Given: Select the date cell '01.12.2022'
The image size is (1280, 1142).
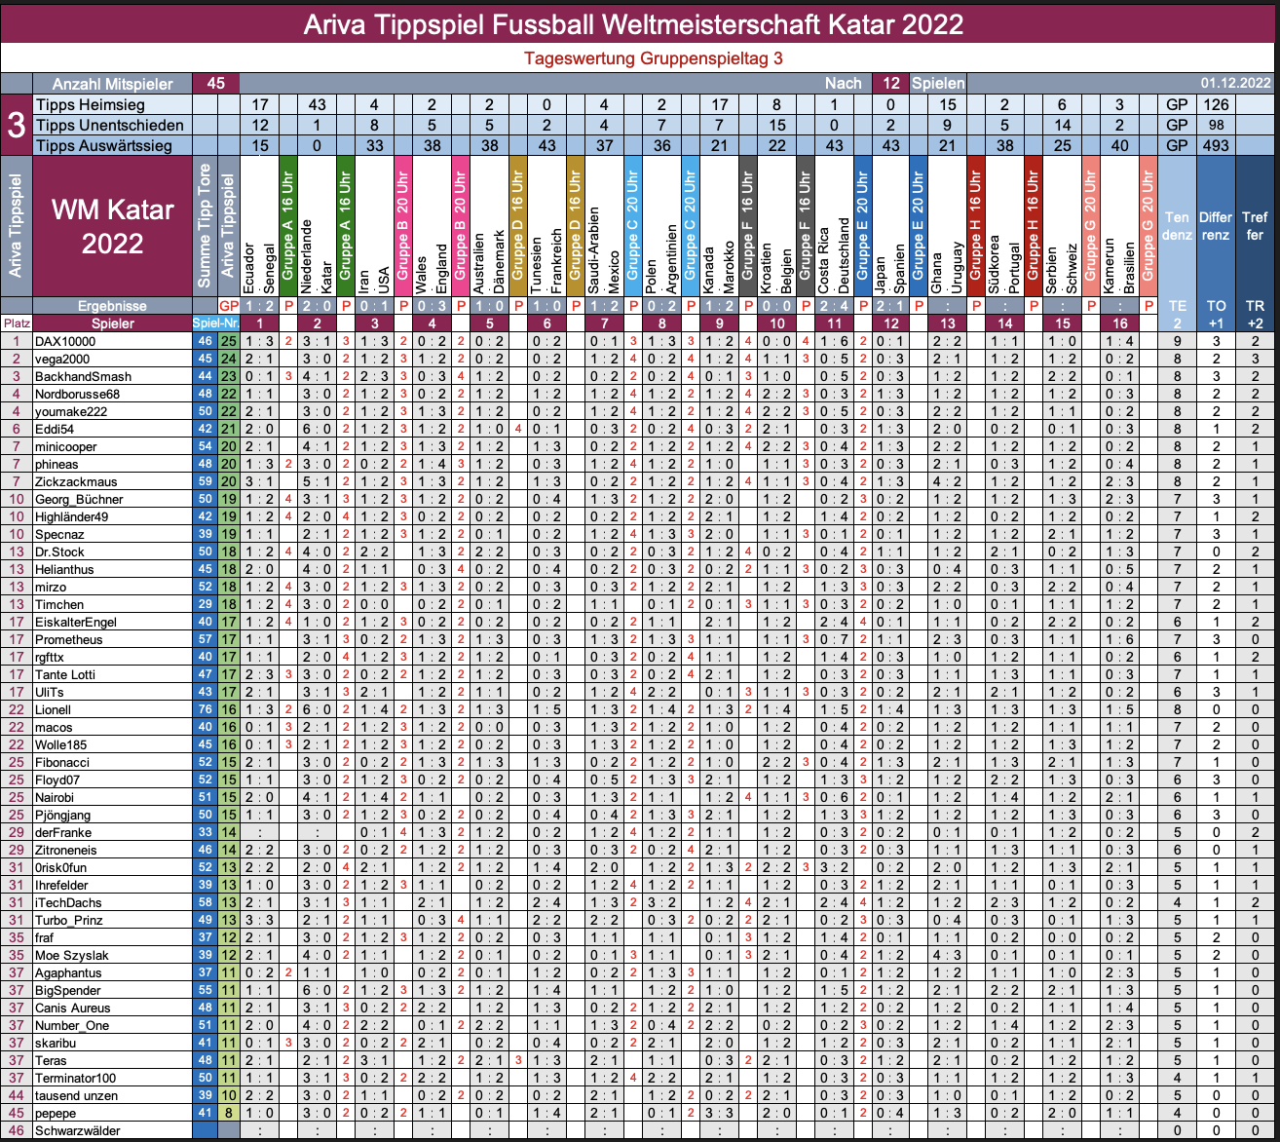Looking at the screenshot, I should pos(1235,84).
